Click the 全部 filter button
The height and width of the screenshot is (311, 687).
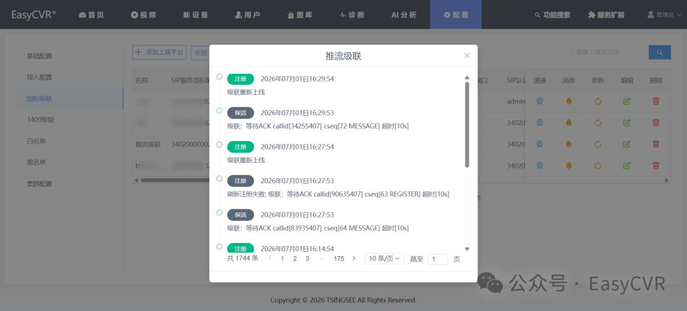point(200,52)
